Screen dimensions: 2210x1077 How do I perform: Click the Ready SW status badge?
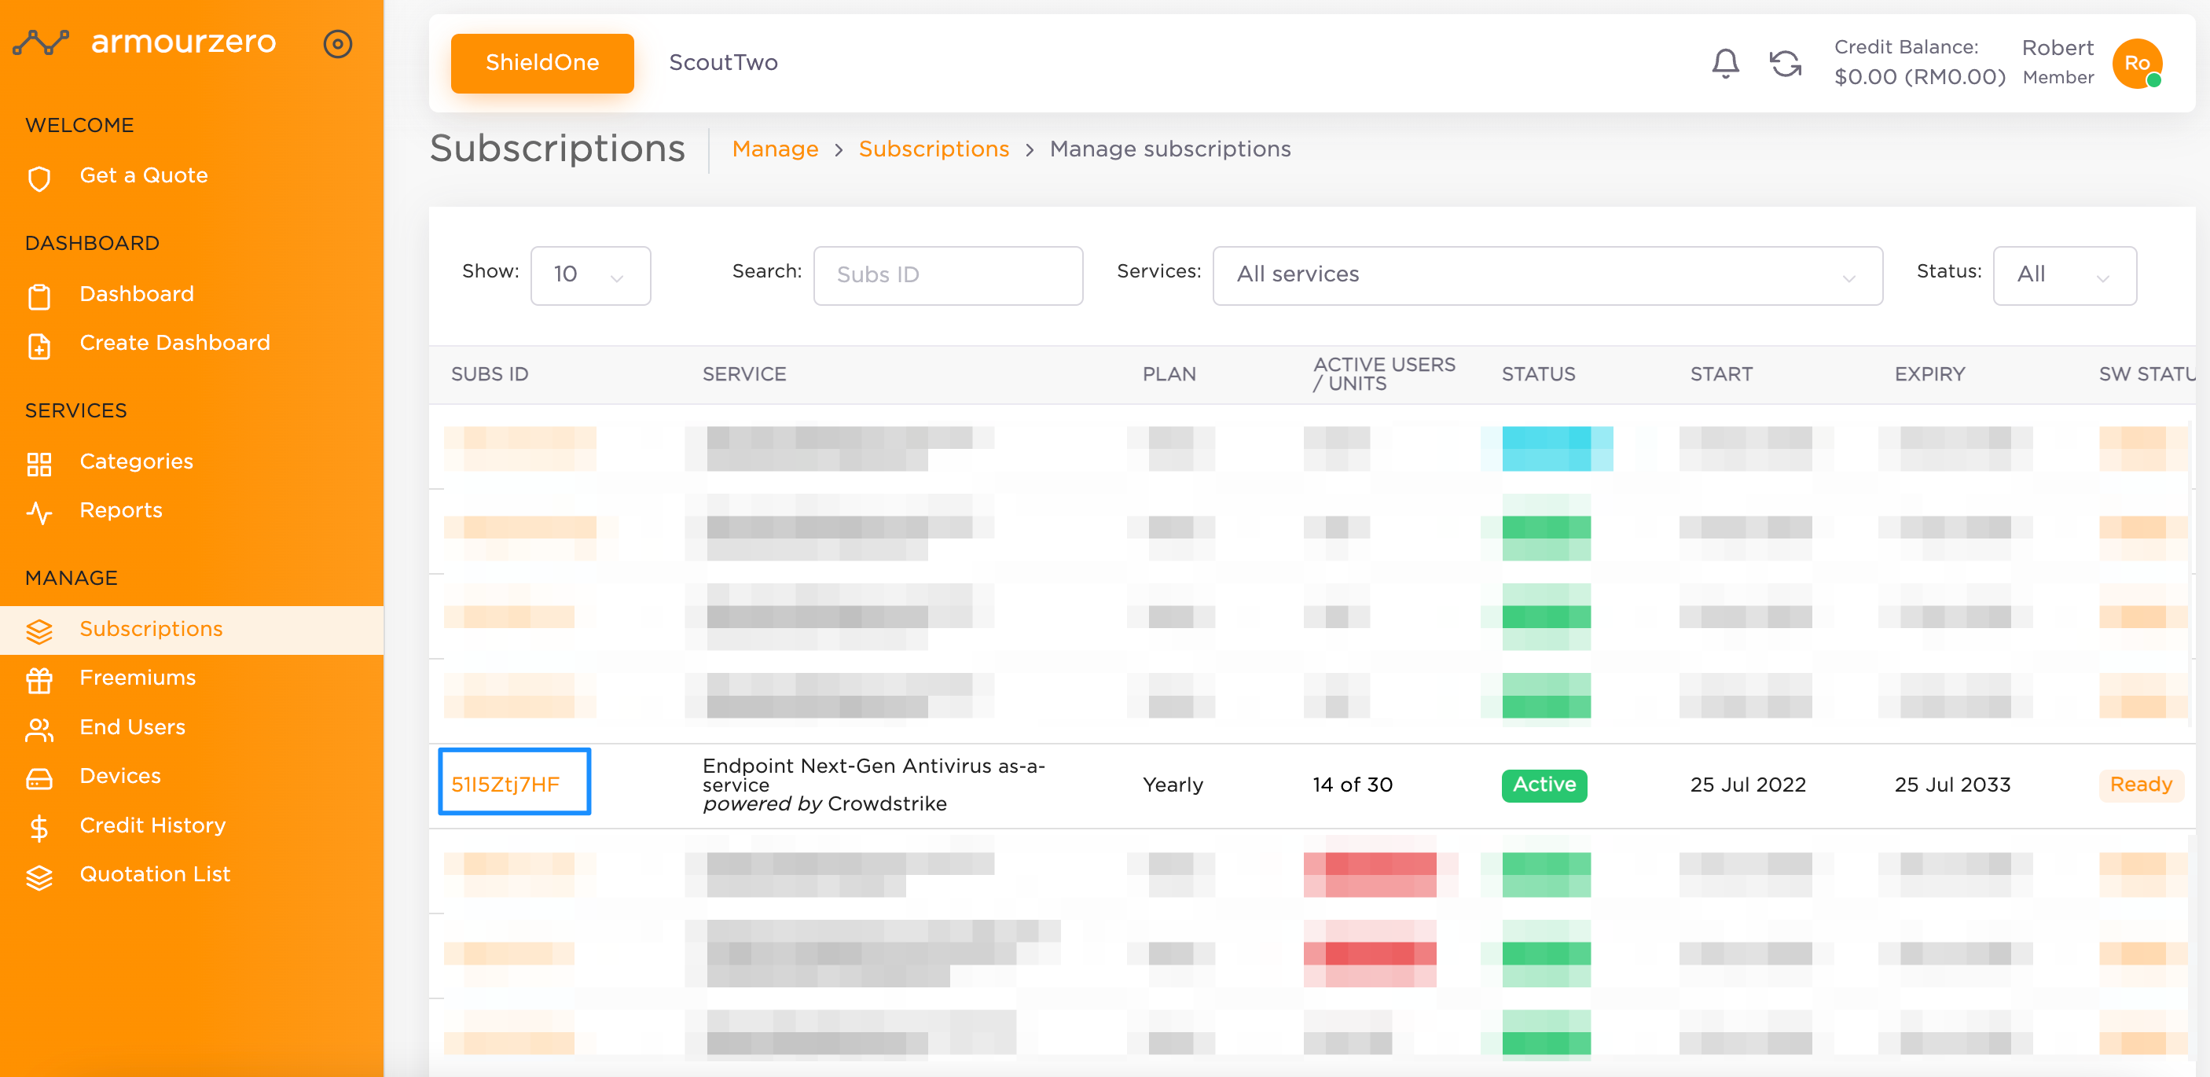[x=2141, y=785]
